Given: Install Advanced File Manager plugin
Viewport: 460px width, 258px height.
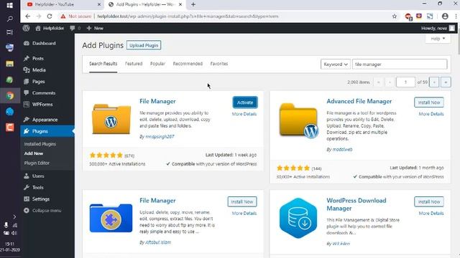Looking at the screenshot, I should tap(429, 102).
